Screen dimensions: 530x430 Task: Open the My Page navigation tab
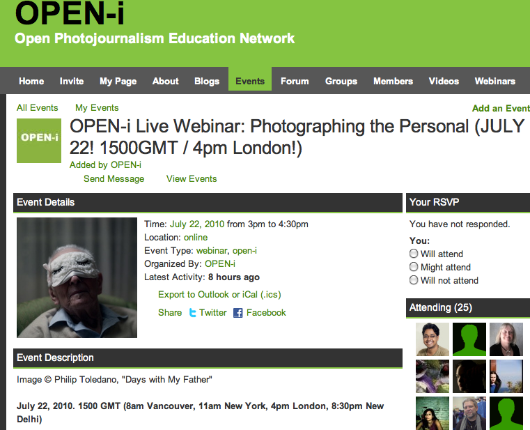point(118,82)
